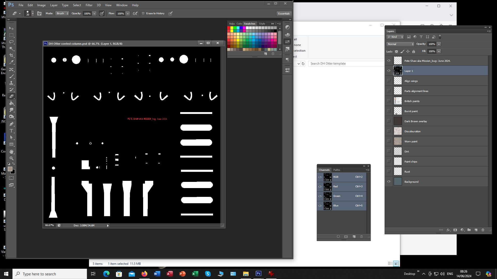Show the Burnt paint layer
497x279 pixels.
pyautogui.click(x=389, y=111)
